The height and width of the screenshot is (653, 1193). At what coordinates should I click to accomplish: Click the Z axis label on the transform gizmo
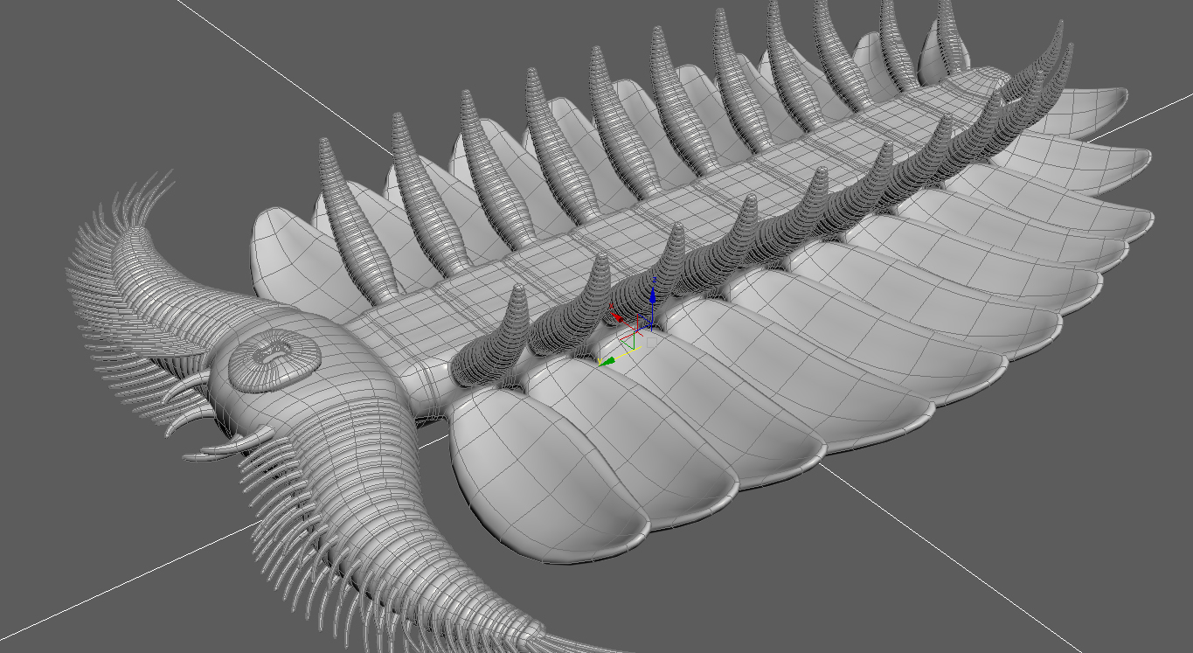654,280
